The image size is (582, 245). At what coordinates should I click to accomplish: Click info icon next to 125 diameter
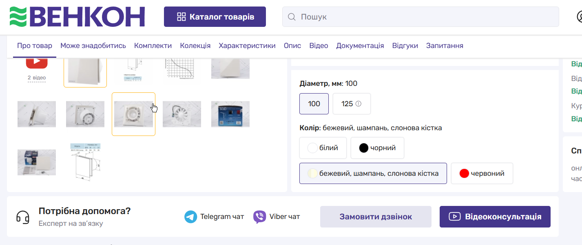[358, 104]
